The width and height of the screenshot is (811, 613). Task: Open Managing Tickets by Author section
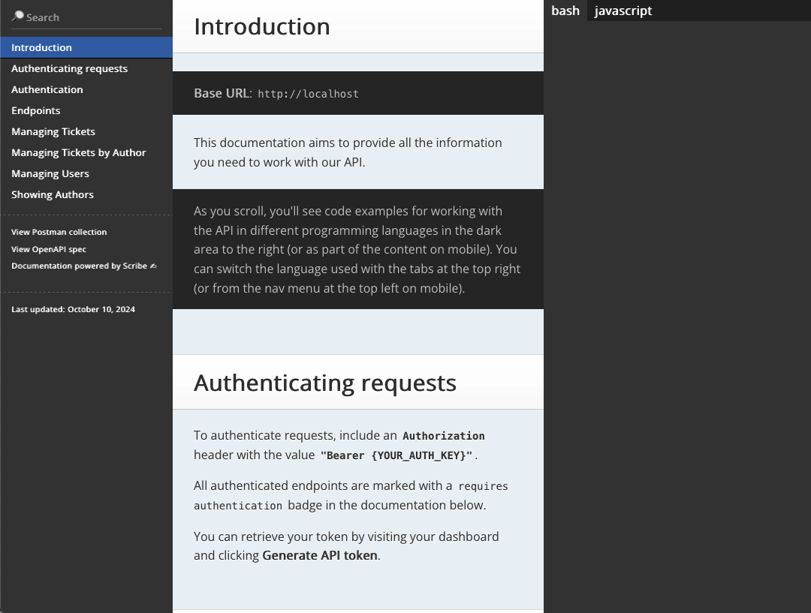click(79, 152)
